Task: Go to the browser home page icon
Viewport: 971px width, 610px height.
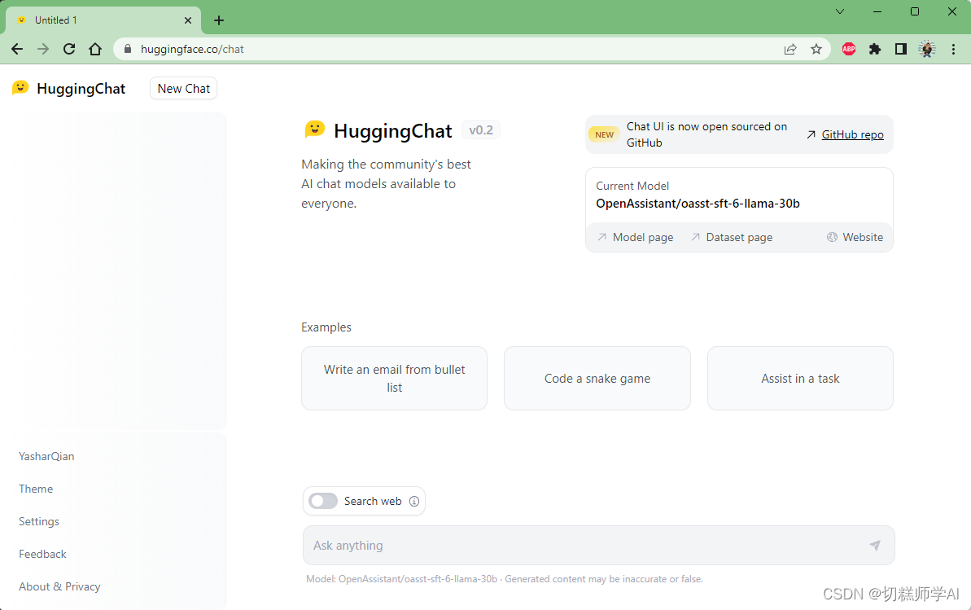Action: (94, 49)
